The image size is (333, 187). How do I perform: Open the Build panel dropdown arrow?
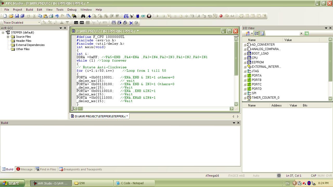tap(234, 123)
